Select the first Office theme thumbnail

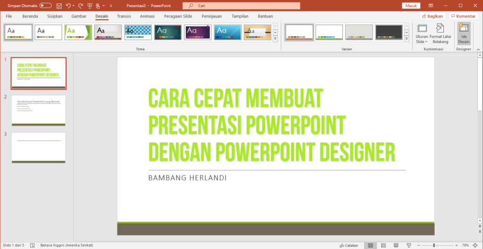(18, 32)
